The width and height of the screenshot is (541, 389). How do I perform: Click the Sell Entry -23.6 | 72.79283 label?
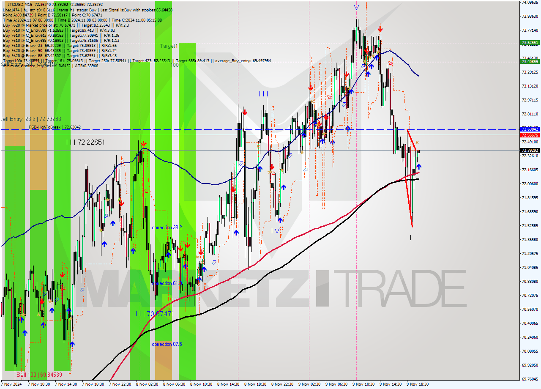click(30, 119)
